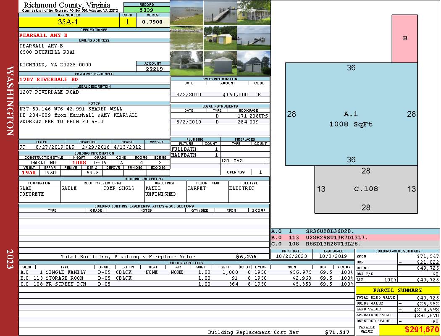Click the B.0 STORAGE ROOM section row
The width and height of the screenshot is (441, 336).
pos(187,278)
